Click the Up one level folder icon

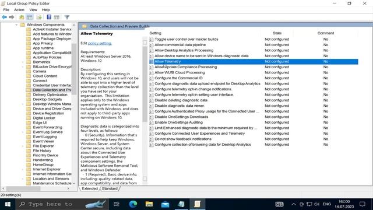pos(22,17)
